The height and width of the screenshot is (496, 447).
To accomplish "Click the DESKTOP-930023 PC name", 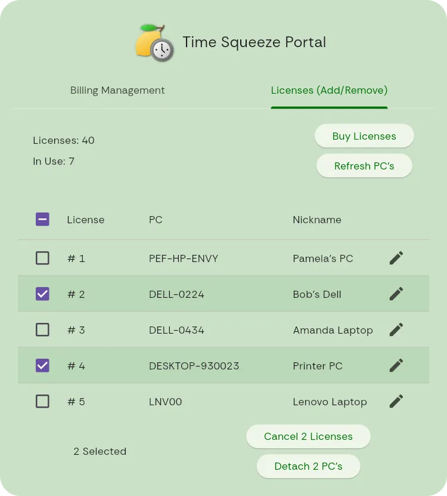I will point(194,366).
